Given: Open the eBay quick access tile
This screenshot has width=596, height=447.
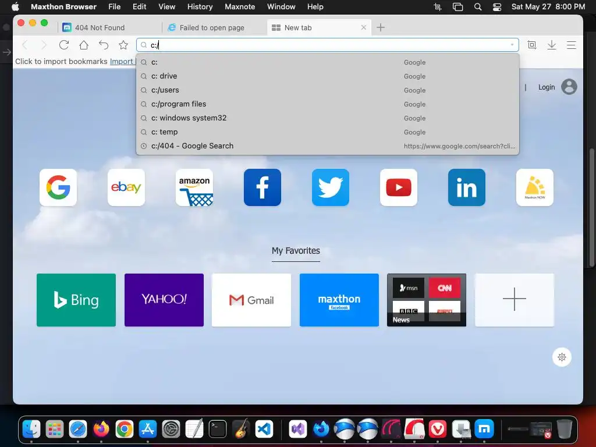Looking at the screenshot, I should coord(126,187).
